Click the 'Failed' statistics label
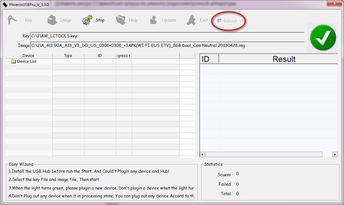344x205 pixels. (x=224, y=184)
